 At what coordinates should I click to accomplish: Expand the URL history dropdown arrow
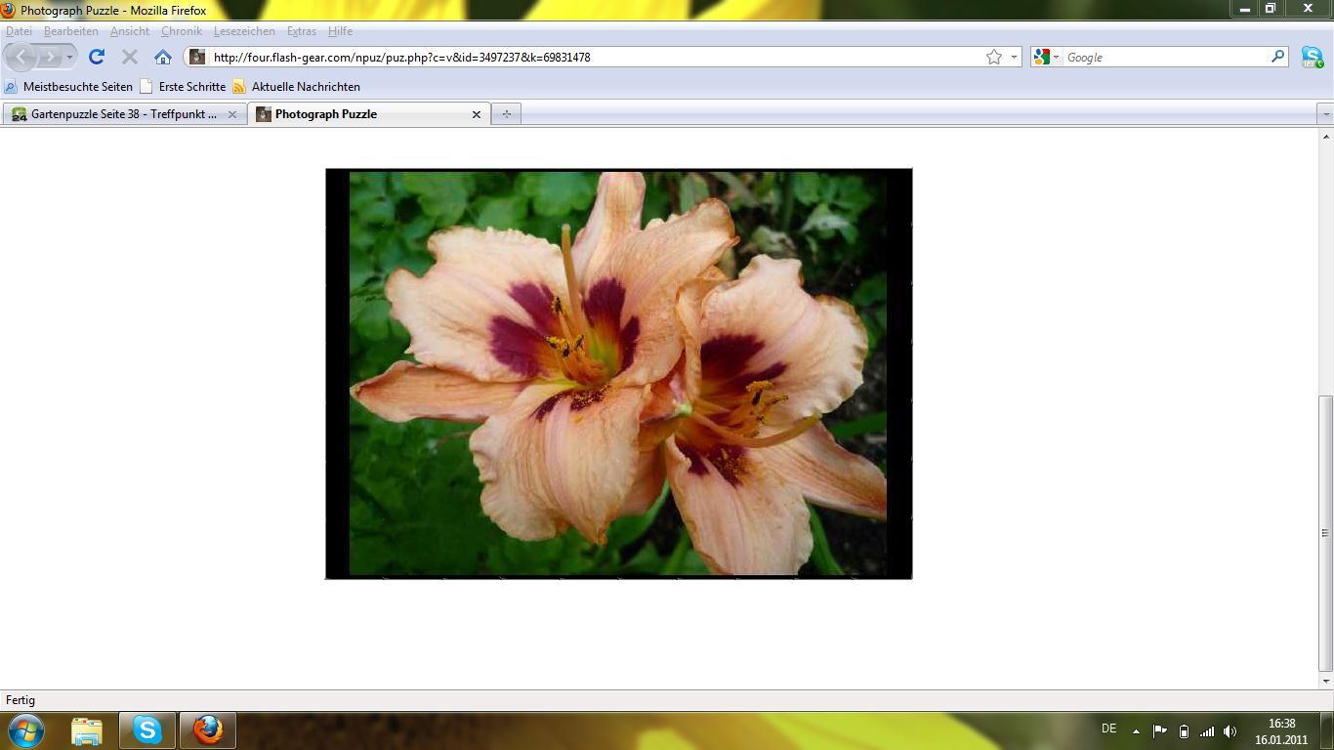tap(1014, 57)
